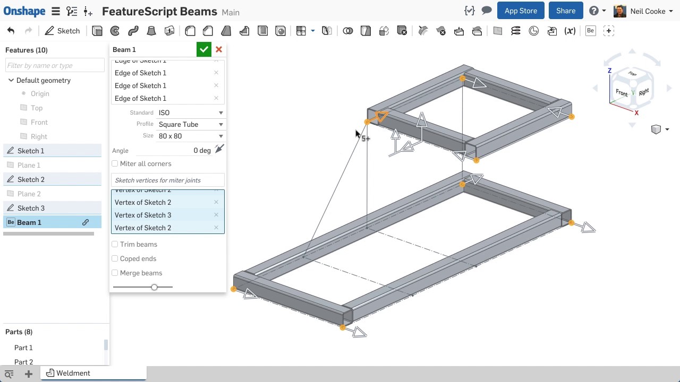This screenshot has width=680, height=382.
Task: Select the Extrude tool
Action: click(x=97, y=31)
